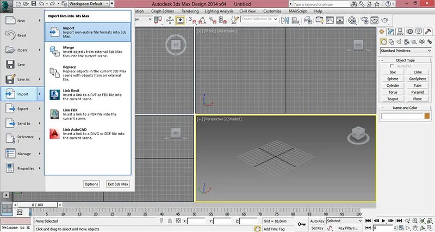The height and width of the screenshot is (232, 435).
Task: Switch to the Modify command panel tab
Action: pos(391,32)
